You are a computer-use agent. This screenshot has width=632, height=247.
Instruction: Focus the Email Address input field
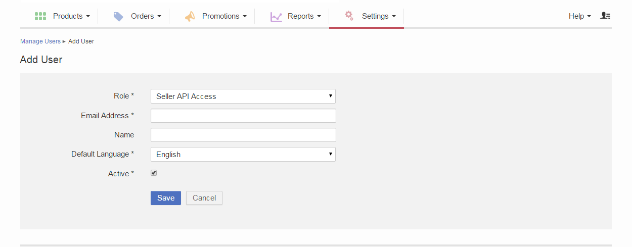click(243, 116)
